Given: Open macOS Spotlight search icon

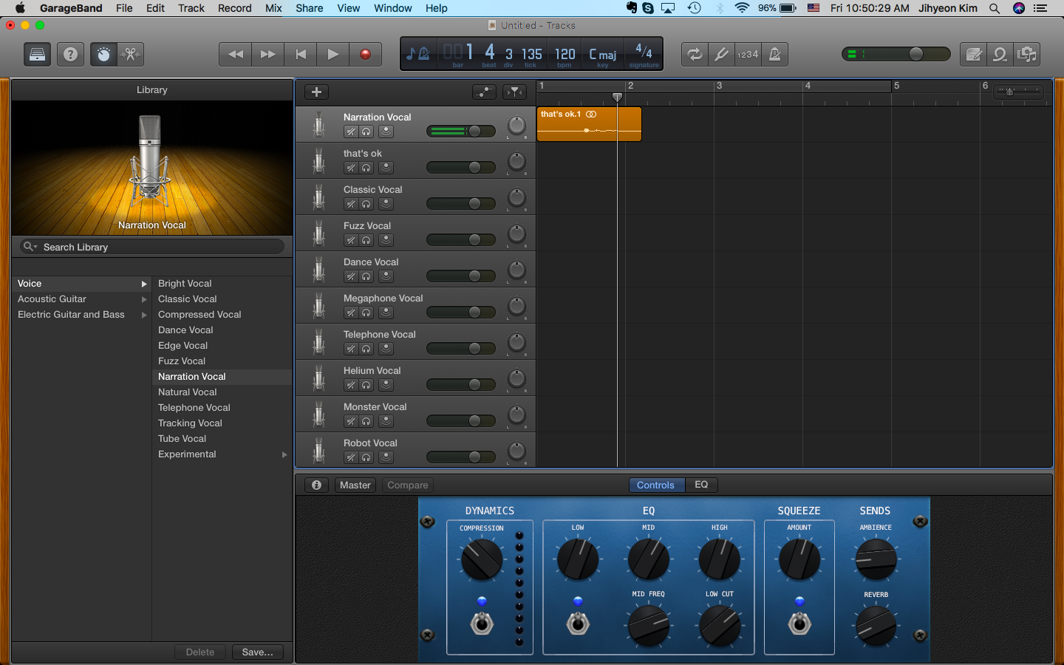Looking at the screenshot, I should click(995, 8).
